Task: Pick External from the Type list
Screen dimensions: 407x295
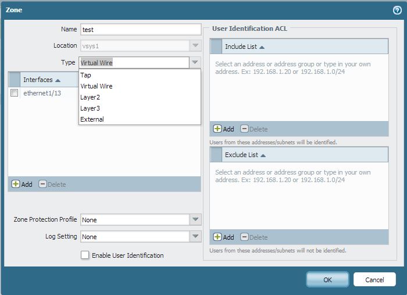Action: coord(140,119)
